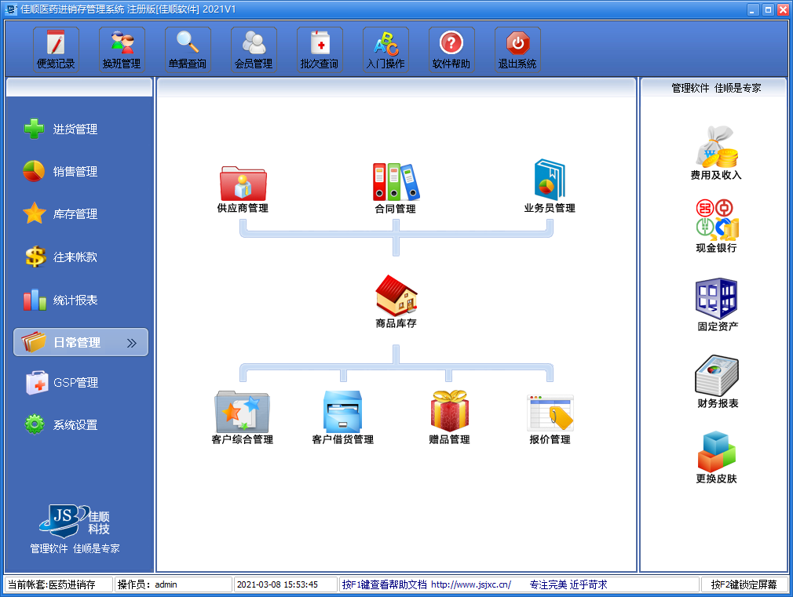Image resolution: width=793 pixels, height=597 pixels.
Task: Open the jsjxc.cn website link
Action: point(470,584)
